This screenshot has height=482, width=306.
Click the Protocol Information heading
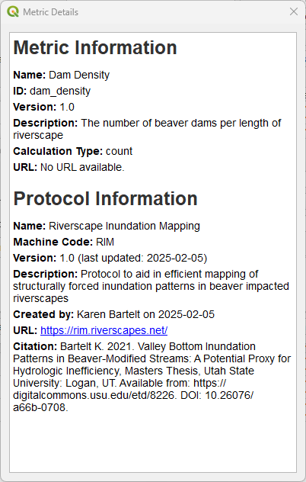(105, 198)
